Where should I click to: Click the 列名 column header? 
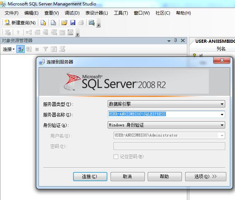(x=221, y=49)
